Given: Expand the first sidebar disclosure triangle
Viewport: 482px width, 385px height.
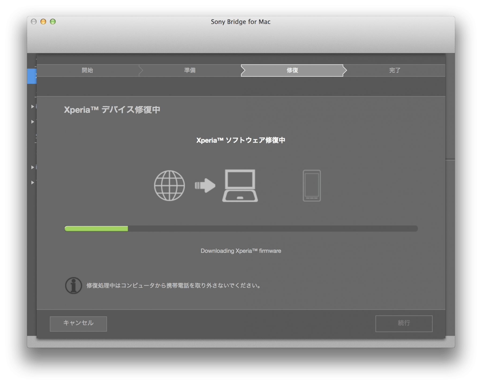Looking at the screenshot, I should [32, 106].
